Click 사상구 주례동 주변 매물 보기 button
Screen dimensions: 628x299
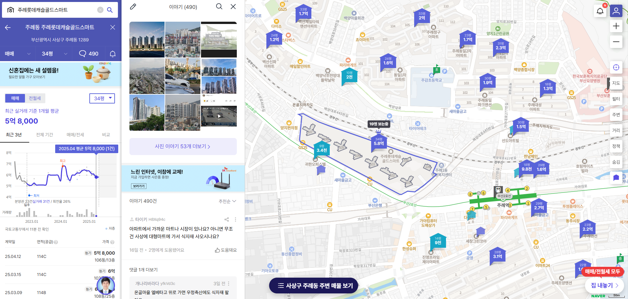coord(314,286)
